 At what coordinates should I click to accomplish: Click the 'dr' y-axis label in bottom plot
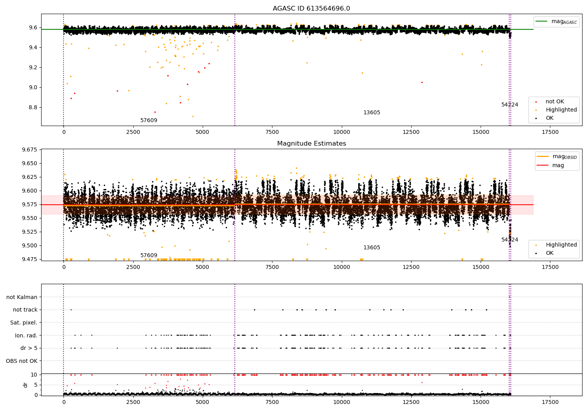coord(25,385)
